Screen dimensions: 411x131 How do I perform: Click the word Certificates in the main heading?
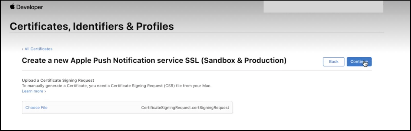pyautogui.click(x=39, y=26)
